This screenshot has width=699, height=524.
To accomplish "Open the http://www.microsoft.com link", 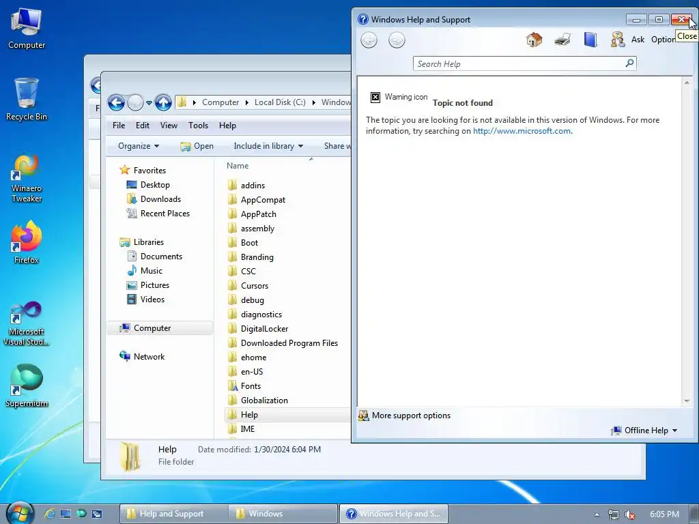I will 522,131.
